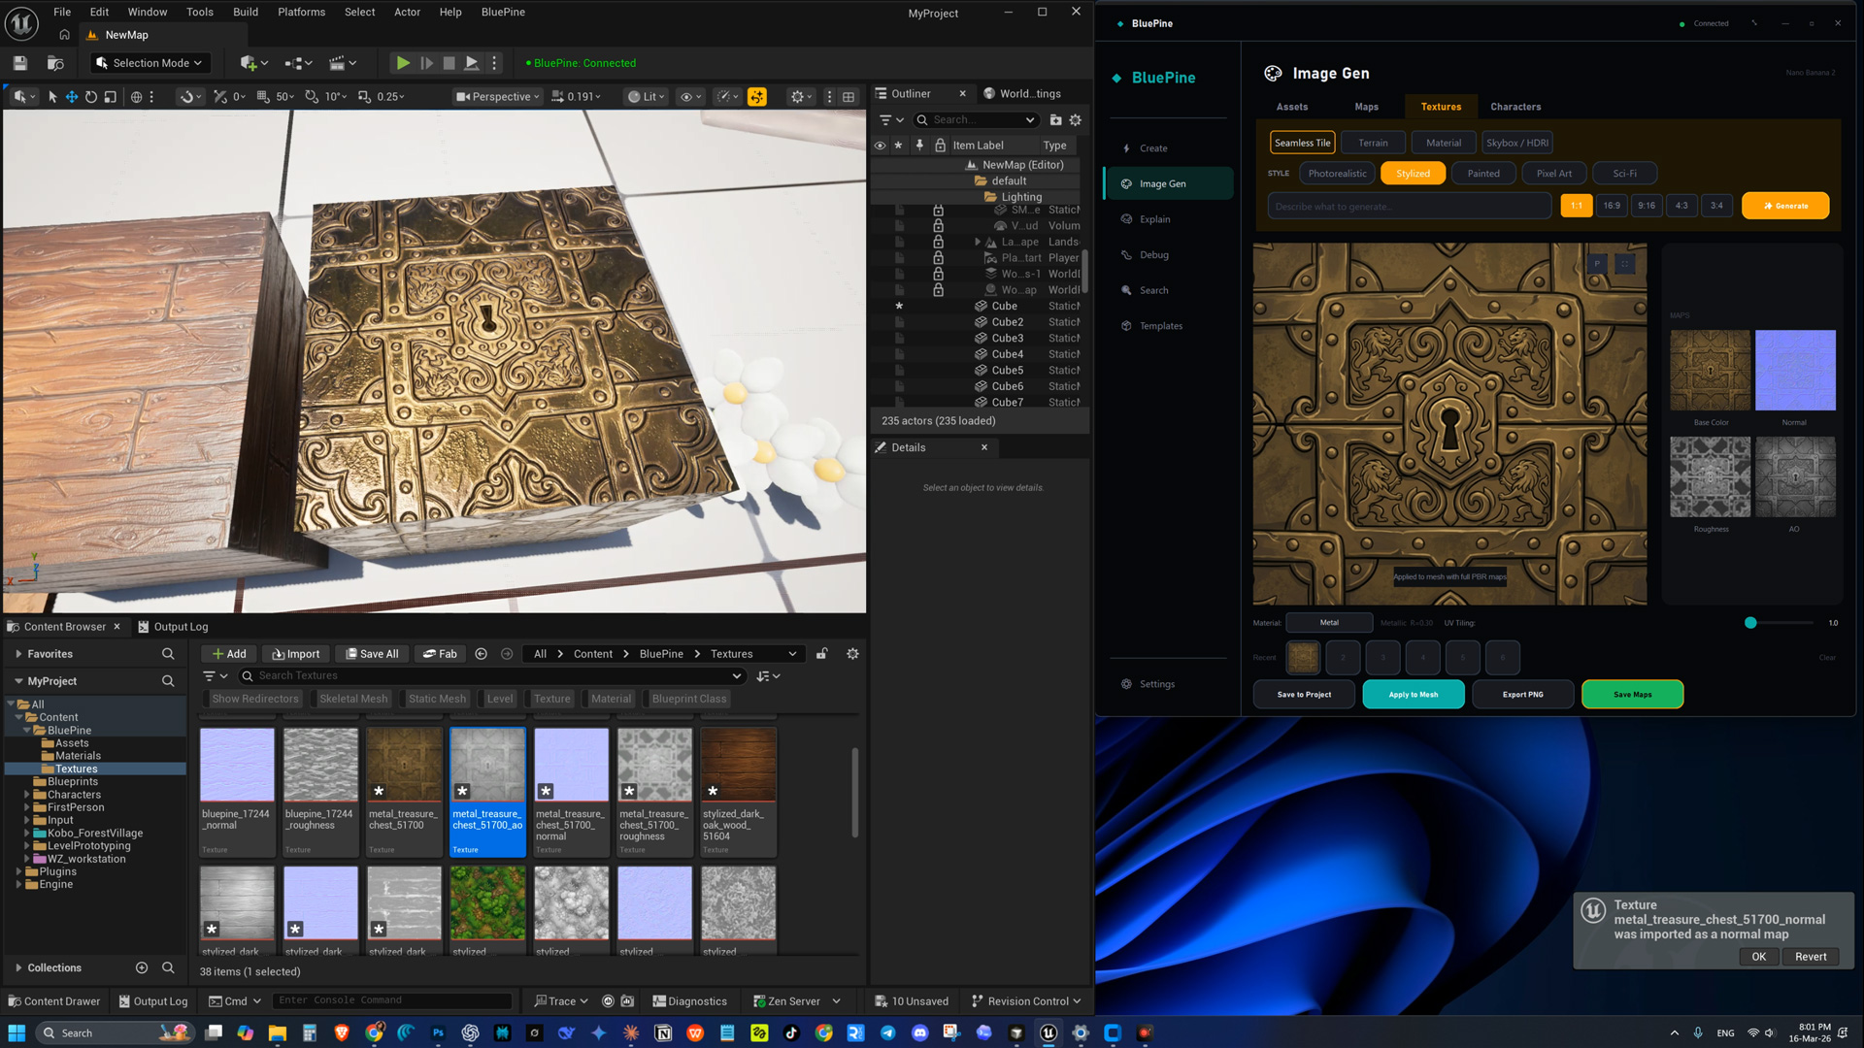Open Content Browser settings gear
The image size is (1864, 1048).
[852, 654]
